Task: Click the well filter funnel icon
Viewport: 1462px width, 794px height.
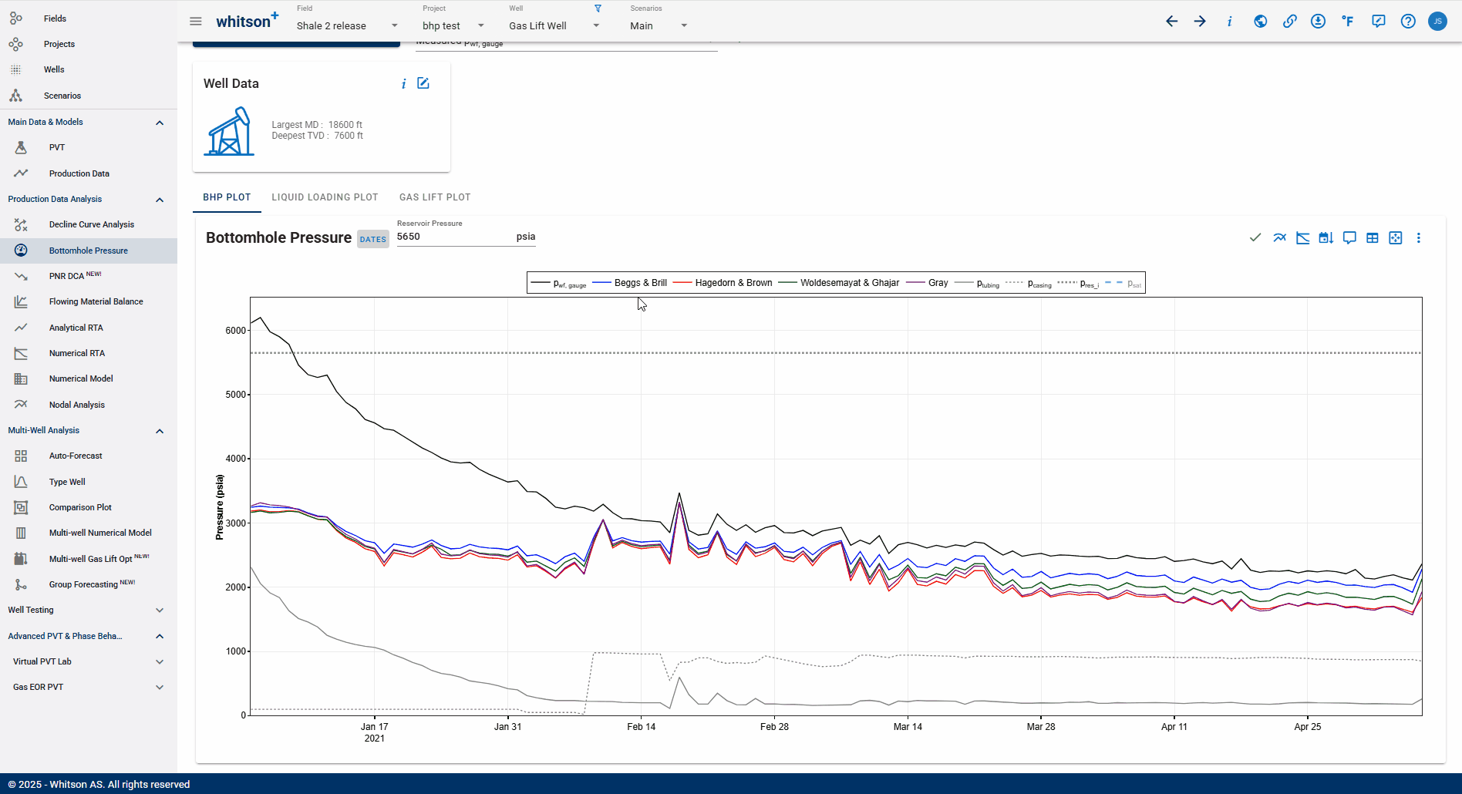Action: pyautogui.click(x=598, y=8)
